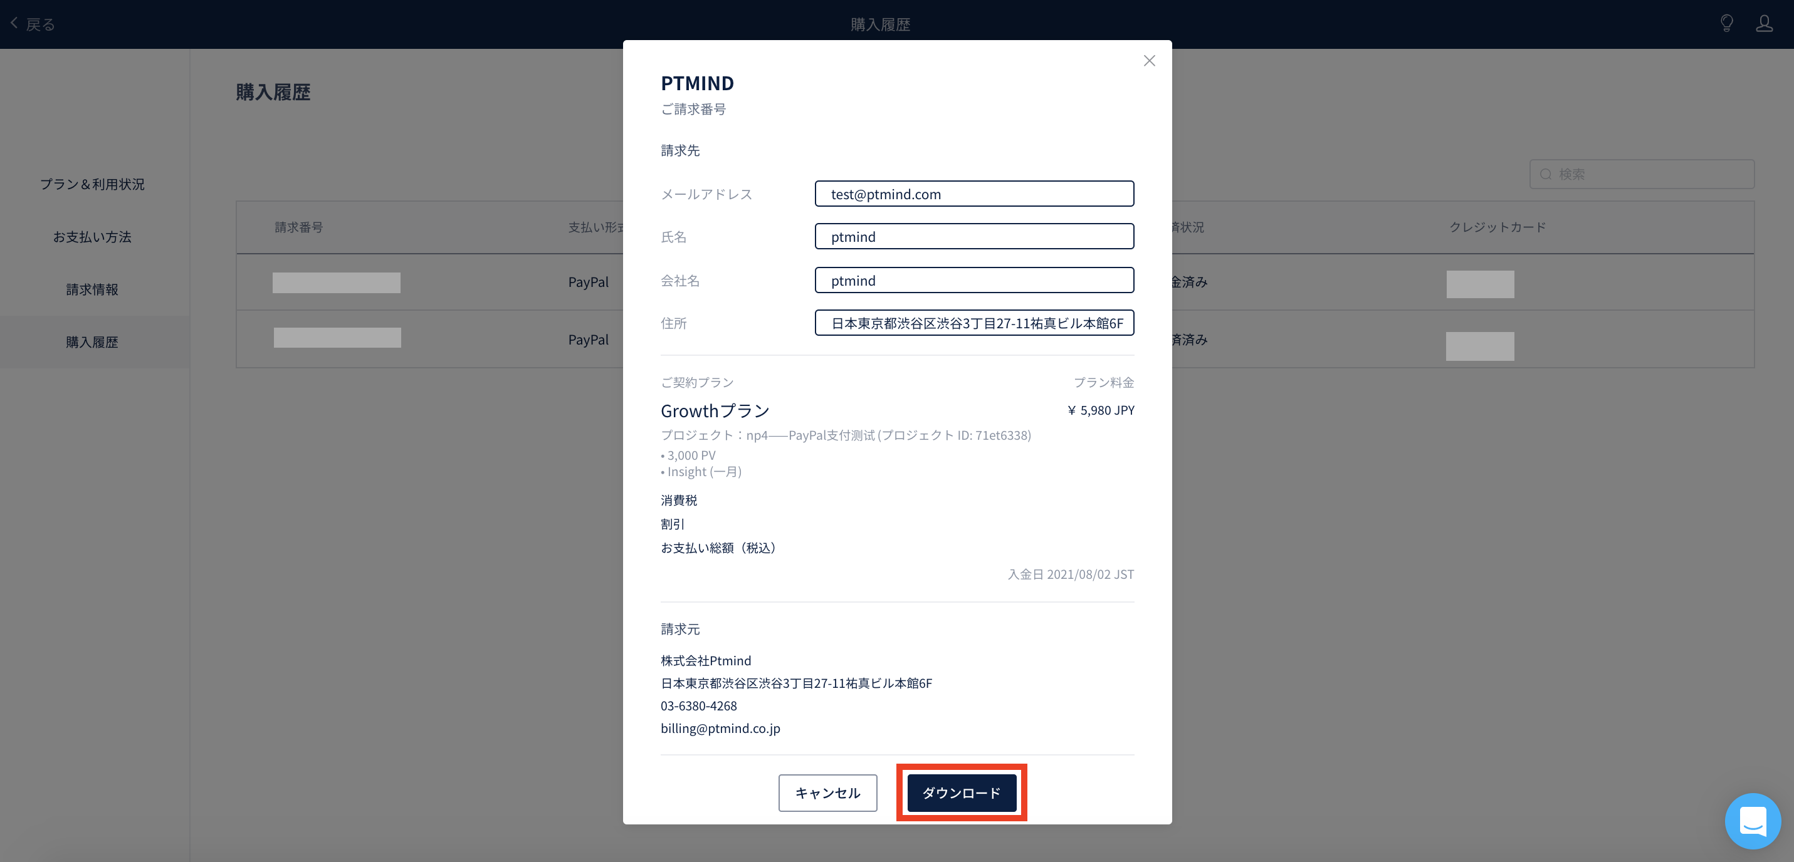Click the プラン料金 label
This screenshot has width=1794, height=862.
click(1104, 382)
